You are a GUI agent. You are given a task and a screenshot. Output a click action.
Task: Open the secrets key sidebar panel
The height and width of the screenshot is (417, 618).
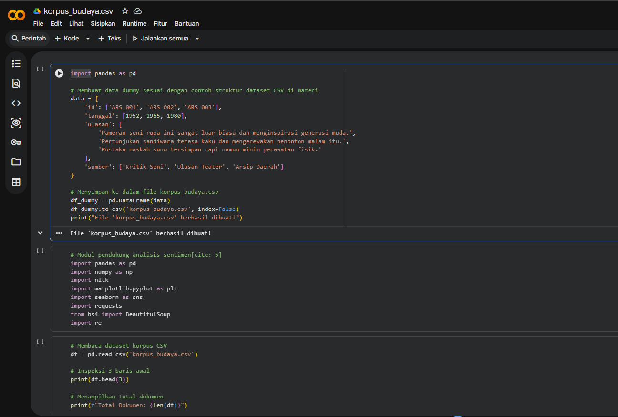tap(16, 142)
